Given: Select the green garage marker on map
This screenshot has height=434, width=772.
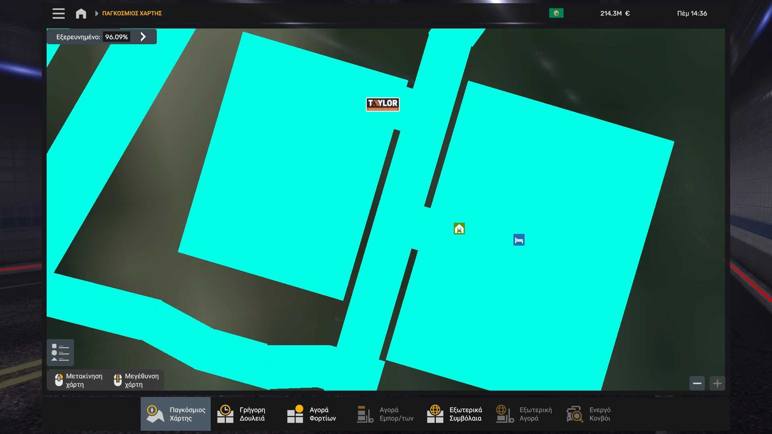Looking at the screenshot, I should 459,229.
